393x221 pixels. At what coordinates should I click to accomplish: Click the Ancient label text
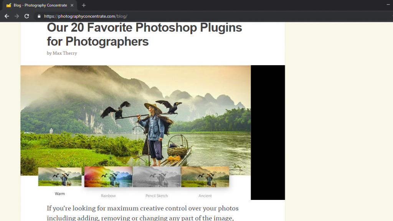click(205, 196)
